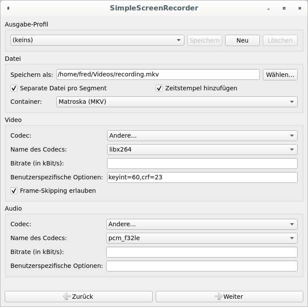Click the Video Bitrate input field

coord(202,164)
